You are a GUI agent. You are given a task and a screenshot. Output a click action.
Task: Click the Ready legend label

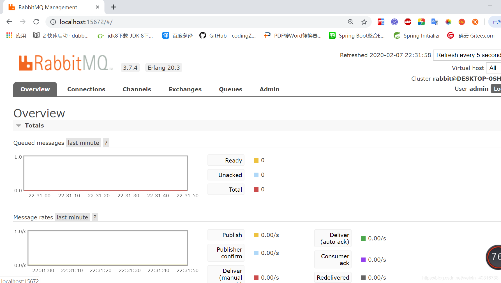pos(226,160)
